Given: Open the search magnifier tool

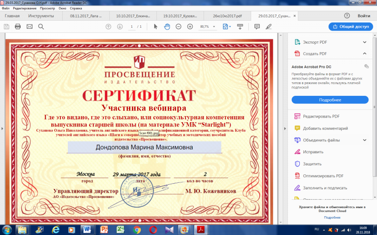Looking at the screenshot, I should point(41,27).
